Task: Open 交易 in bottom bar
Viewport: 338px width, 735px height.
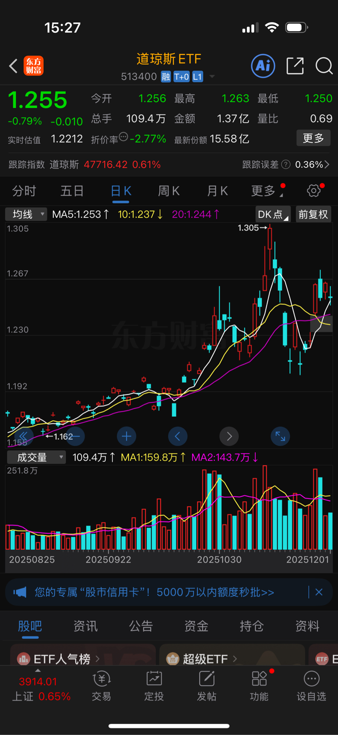Action: point(102,686)
